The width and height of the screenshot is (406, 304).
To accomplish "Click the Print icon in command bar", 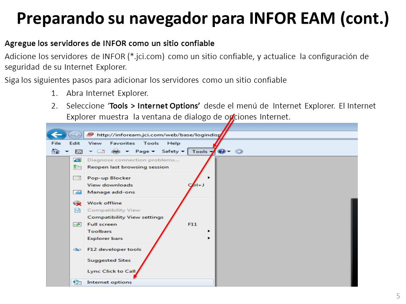I will click(x=116, y=152).
